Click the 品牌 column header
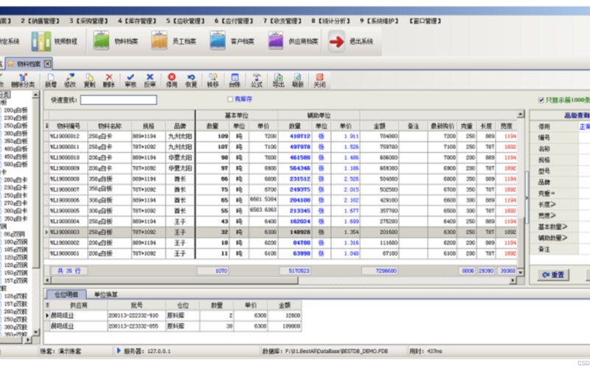Image resolution: width=590 pixels, height=369 pixels. tap(180, 125)
